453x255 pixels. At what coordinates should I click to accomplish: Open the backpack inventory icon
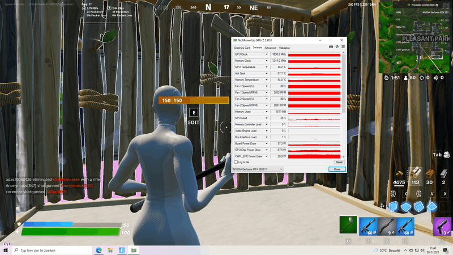[x=447, y=155]
